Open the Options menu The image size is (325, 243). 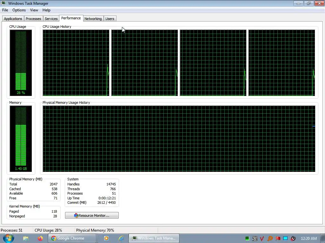coord(19,10)
